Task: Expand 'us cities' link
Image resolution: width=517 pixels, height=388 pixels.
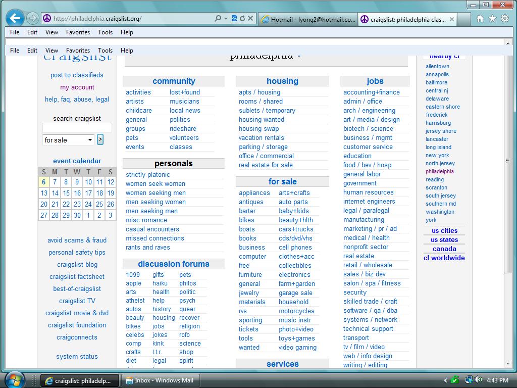Action: pos(444,230)
